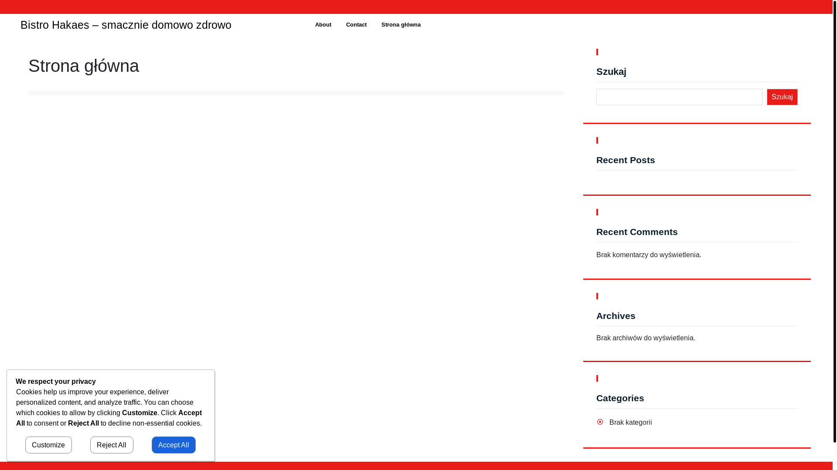
Task: Click the Strona główna page heading
Action: (84, 66)
